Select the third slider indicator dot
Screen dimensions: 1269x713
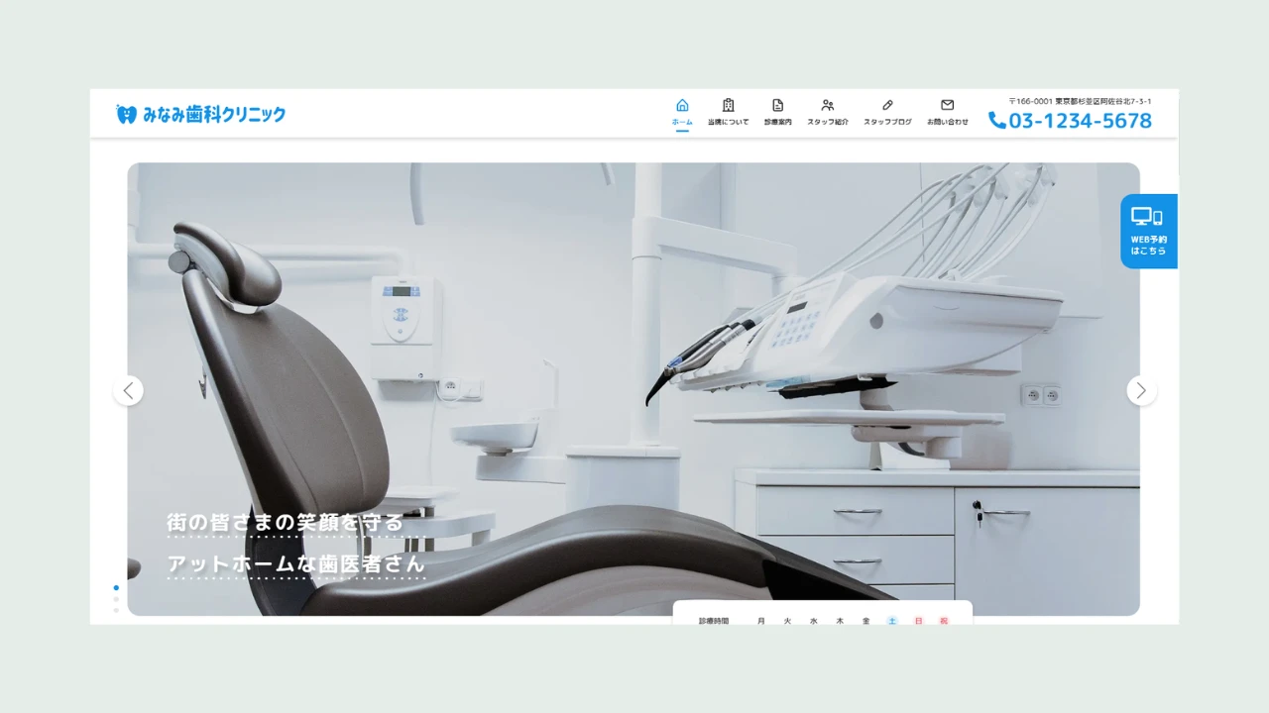(116, 610)
